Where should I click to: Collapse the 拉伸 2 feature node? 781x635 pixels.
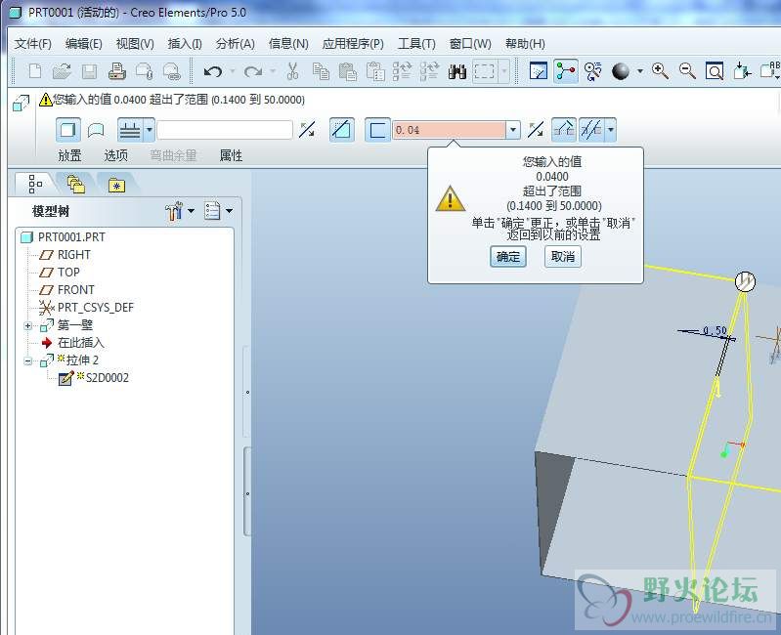click(x=28, y=360)
